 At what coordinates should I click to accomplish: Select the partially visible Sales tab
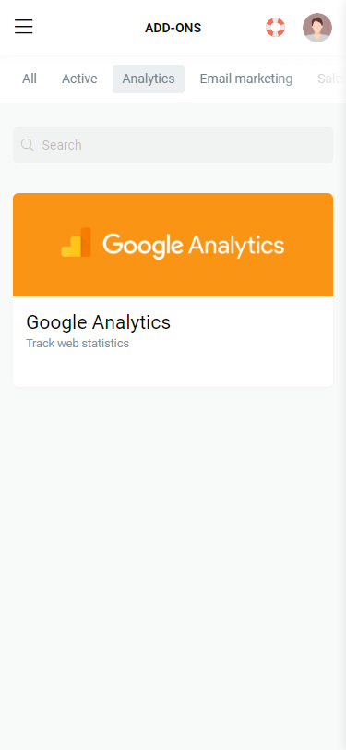[x=329, y=79]
